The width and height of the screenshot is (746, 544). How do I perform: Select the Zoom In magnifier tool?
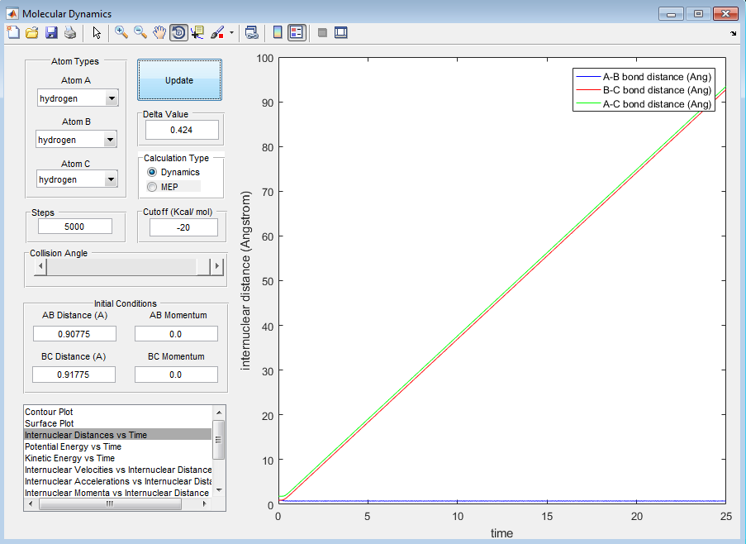coord(121,32)
